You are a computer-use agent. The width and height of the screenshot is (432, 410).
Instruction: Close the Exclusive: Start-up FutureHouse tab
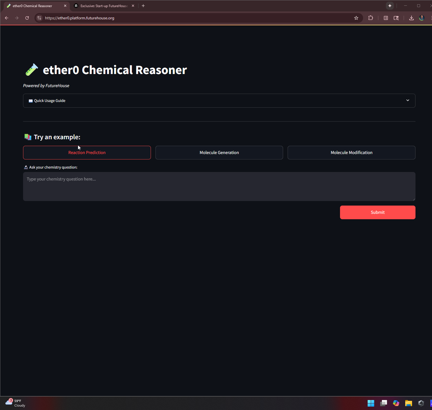click(133, 6)
